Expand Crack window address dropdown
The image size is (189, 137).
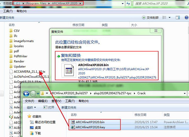coord(185,93)
